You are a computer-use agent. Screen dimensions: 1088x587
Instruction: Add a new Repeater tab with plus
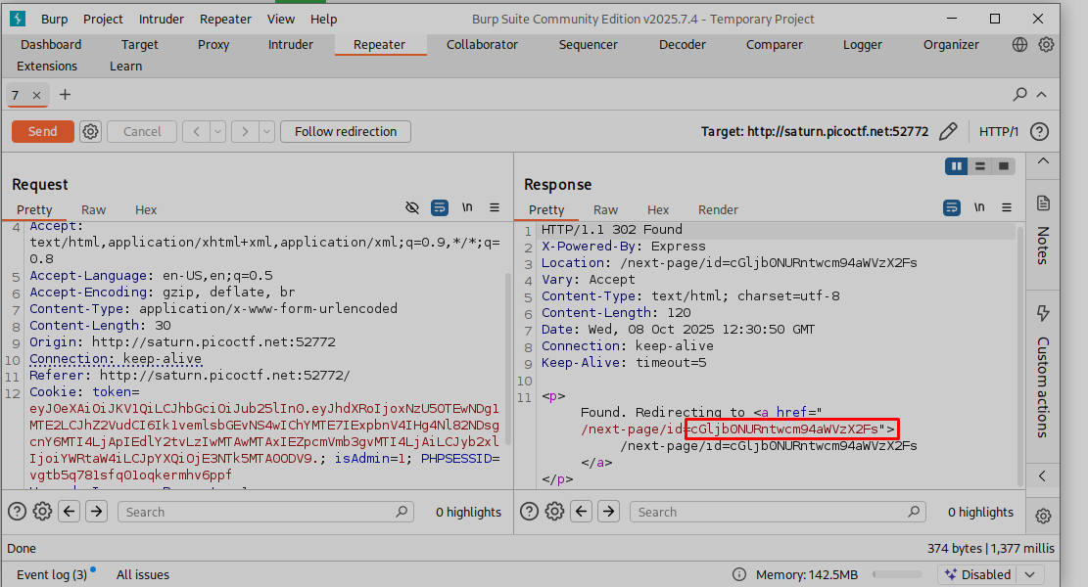point(66,95)
